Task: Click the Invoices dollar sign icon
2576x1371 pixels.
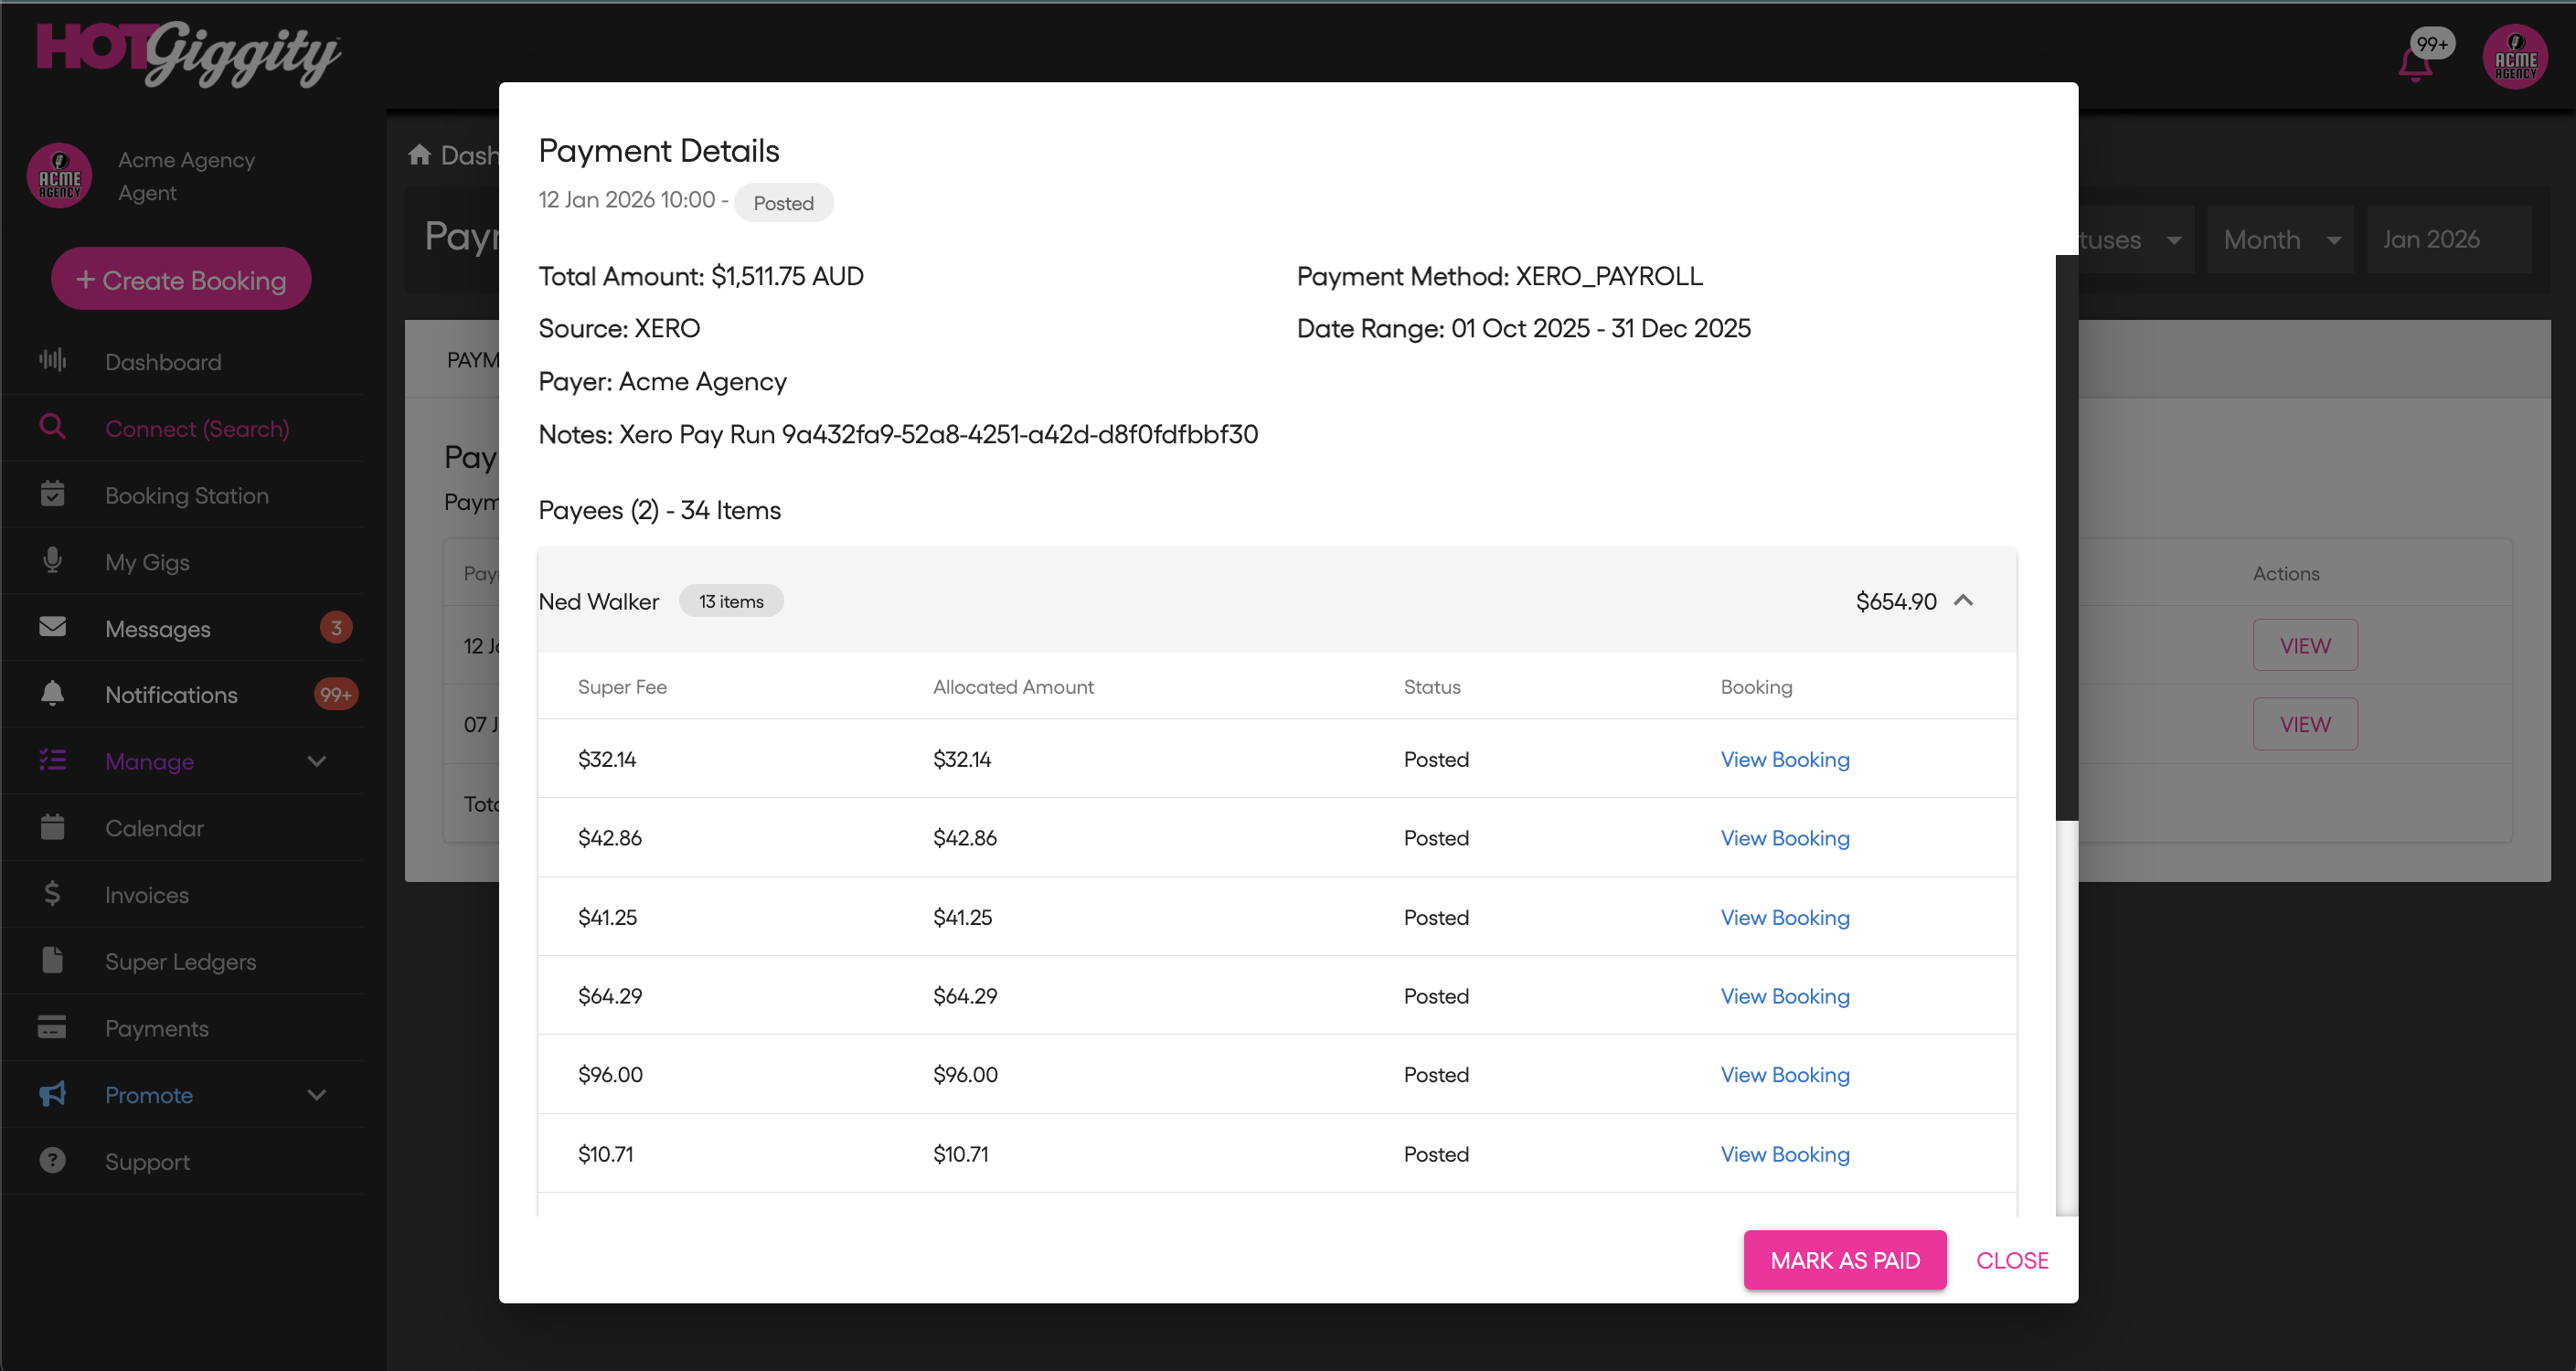Action: 52,893
